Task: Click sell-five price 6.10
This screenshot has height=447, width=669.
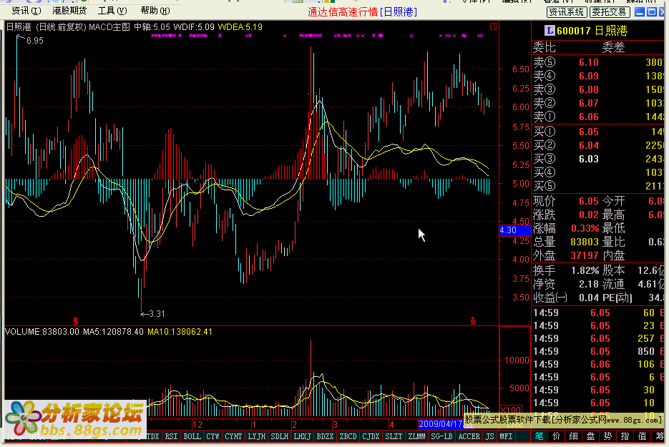Action: 589,62
